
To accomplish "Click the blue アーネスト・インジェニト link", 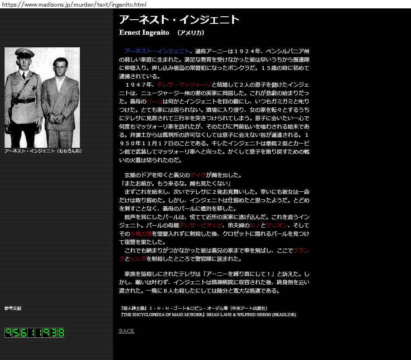I will [x=157, y=51].
